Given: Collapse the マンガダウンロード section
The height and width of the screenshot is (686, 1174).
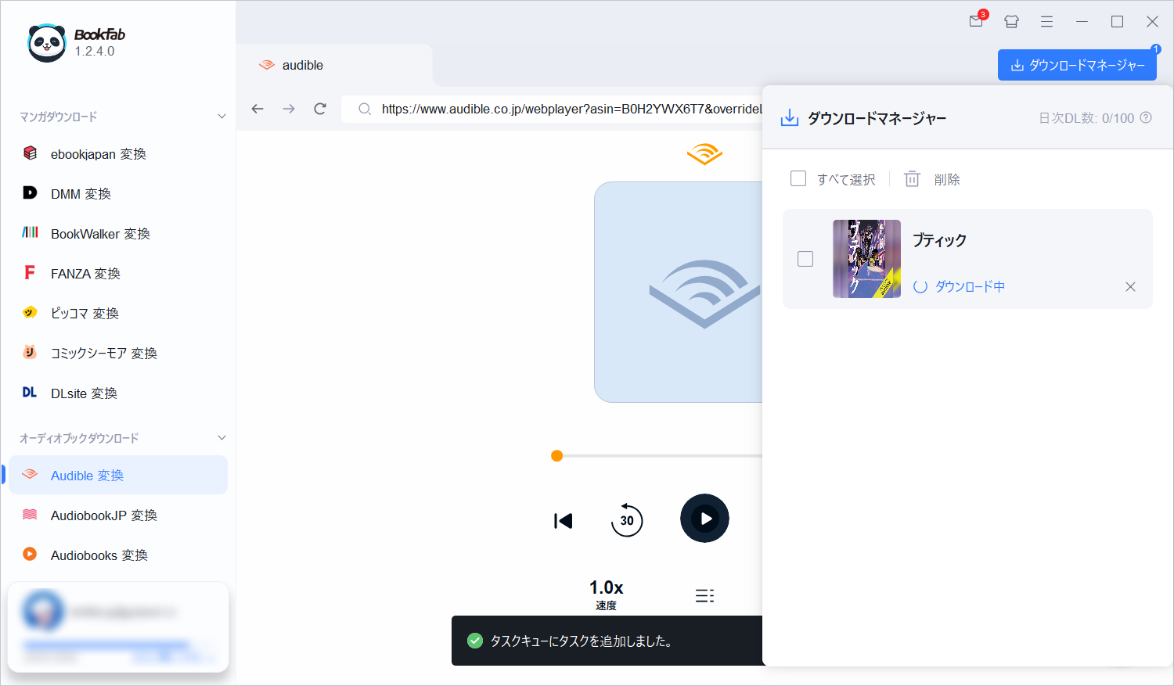Looking at the screenshot, I should point(221,117).
